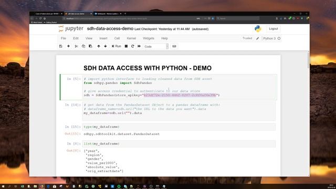Click the highlighted store_apikey string
This screenshot has width=336, height=189.
pyautogui.click(x=180, y=95)
